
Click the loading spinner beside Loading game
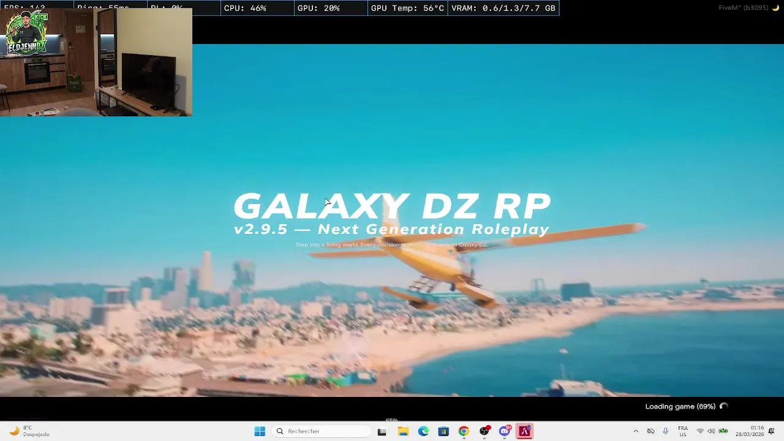pyautogui.click(x=723, y=407)
